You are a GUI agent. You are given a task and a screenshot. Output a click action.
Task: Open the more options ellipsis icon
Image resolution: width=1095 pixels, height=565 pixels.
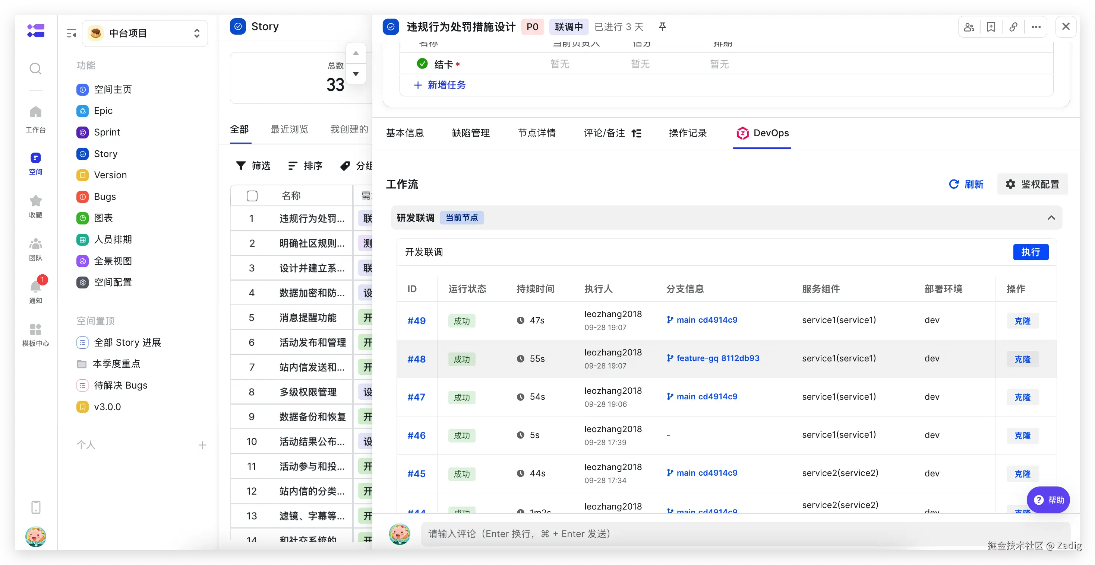pyautogui.click(x=1036, y=27)
